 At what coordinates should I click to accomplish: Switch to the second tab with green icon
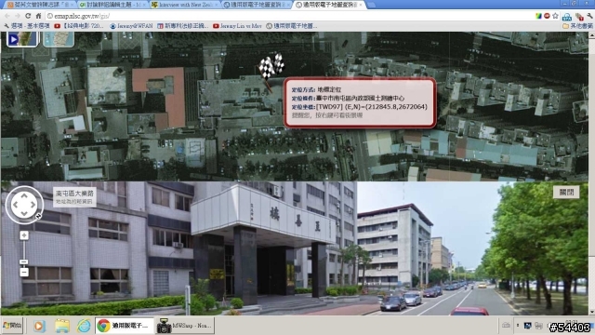[x=112, y=5]
